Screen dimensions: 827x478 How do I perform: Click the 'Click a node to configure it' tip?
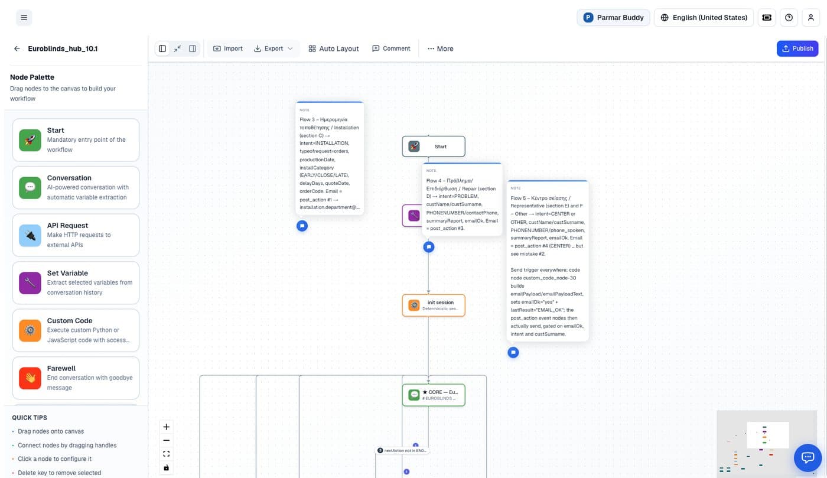click(x=54, y=459)
